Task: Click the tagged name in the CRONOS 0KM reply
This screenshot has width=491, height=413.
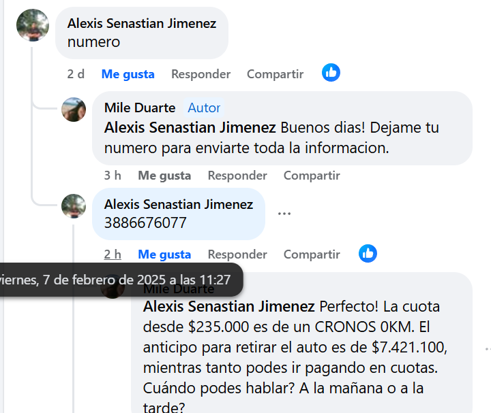Action: pos(229,306)
